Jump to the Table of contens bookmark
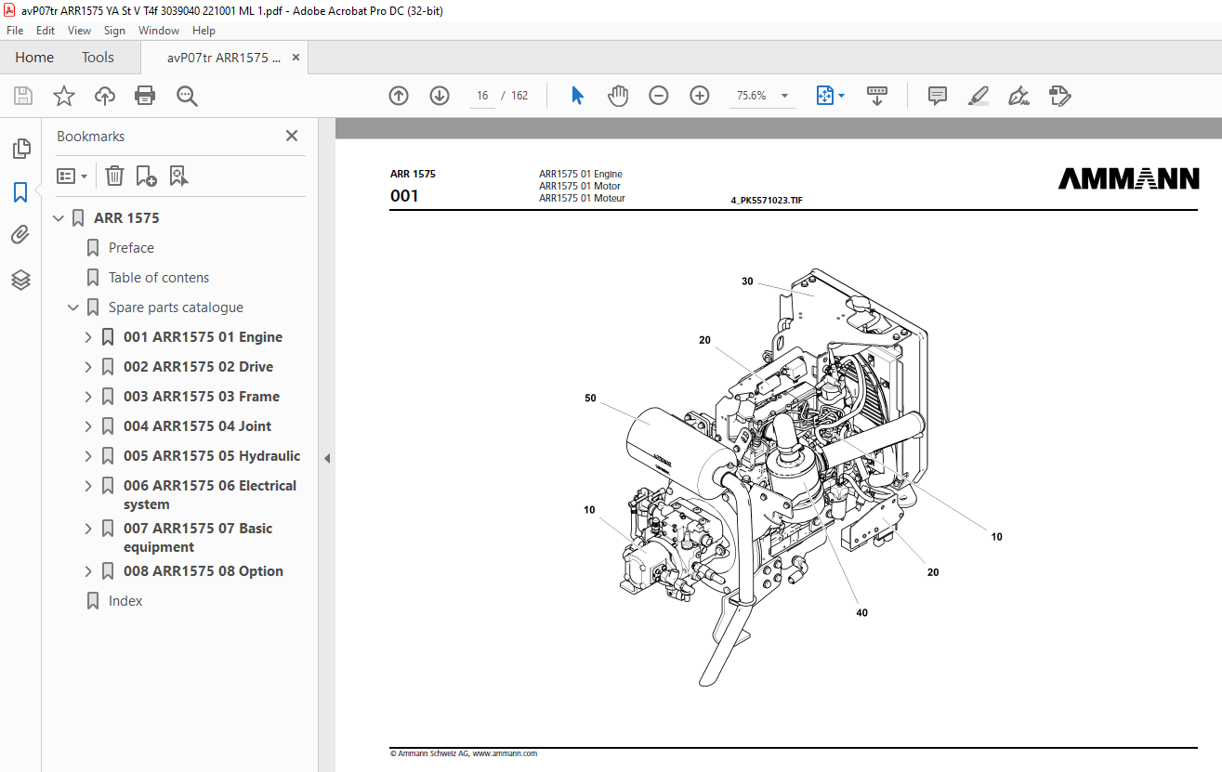Image resolution: width=1222 pixels, height=772 pixels. pos(159,278)
